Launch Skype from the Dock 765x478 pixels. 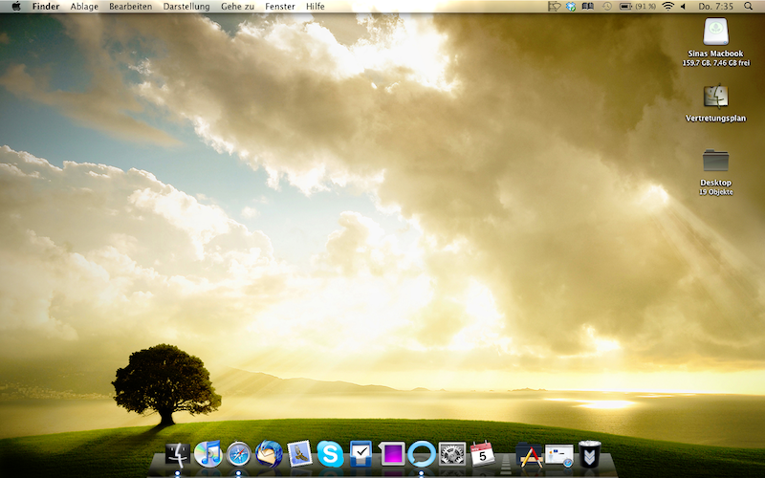tap(330, 454)
